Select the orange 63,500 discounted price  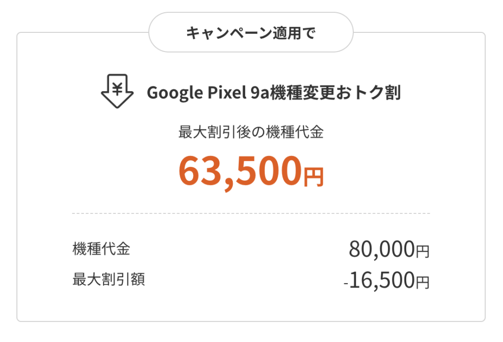pyautogui.click(x=240, y=171)
